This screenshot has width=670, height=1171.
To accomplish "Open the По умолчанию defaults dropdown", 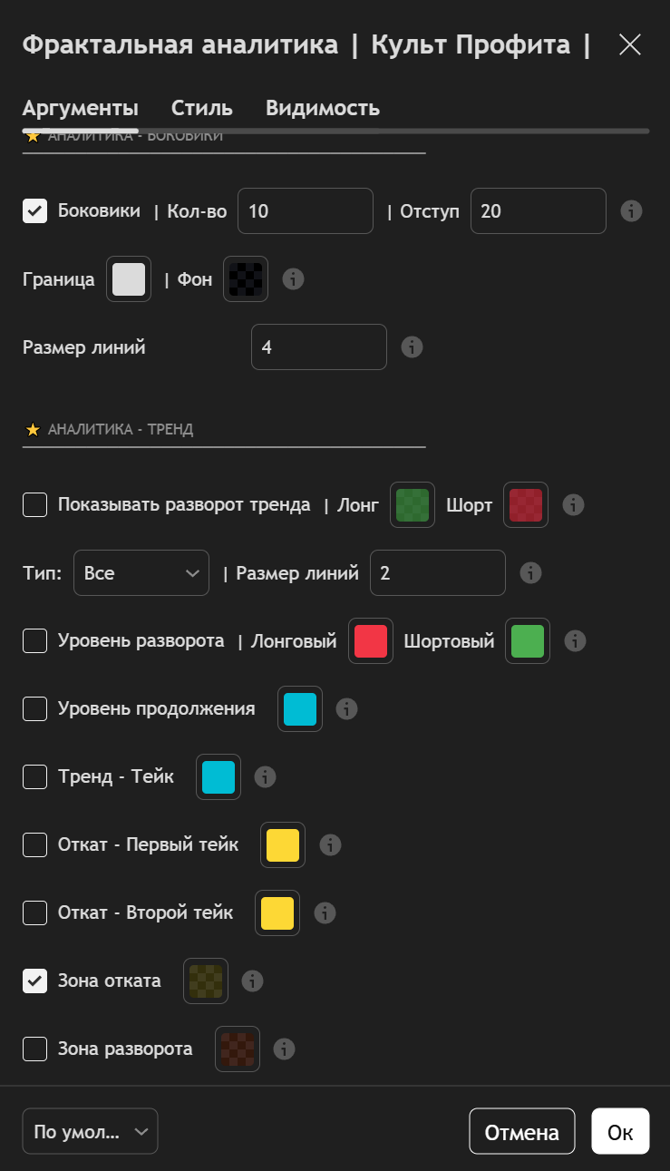I will click(x=90, y=1131).
